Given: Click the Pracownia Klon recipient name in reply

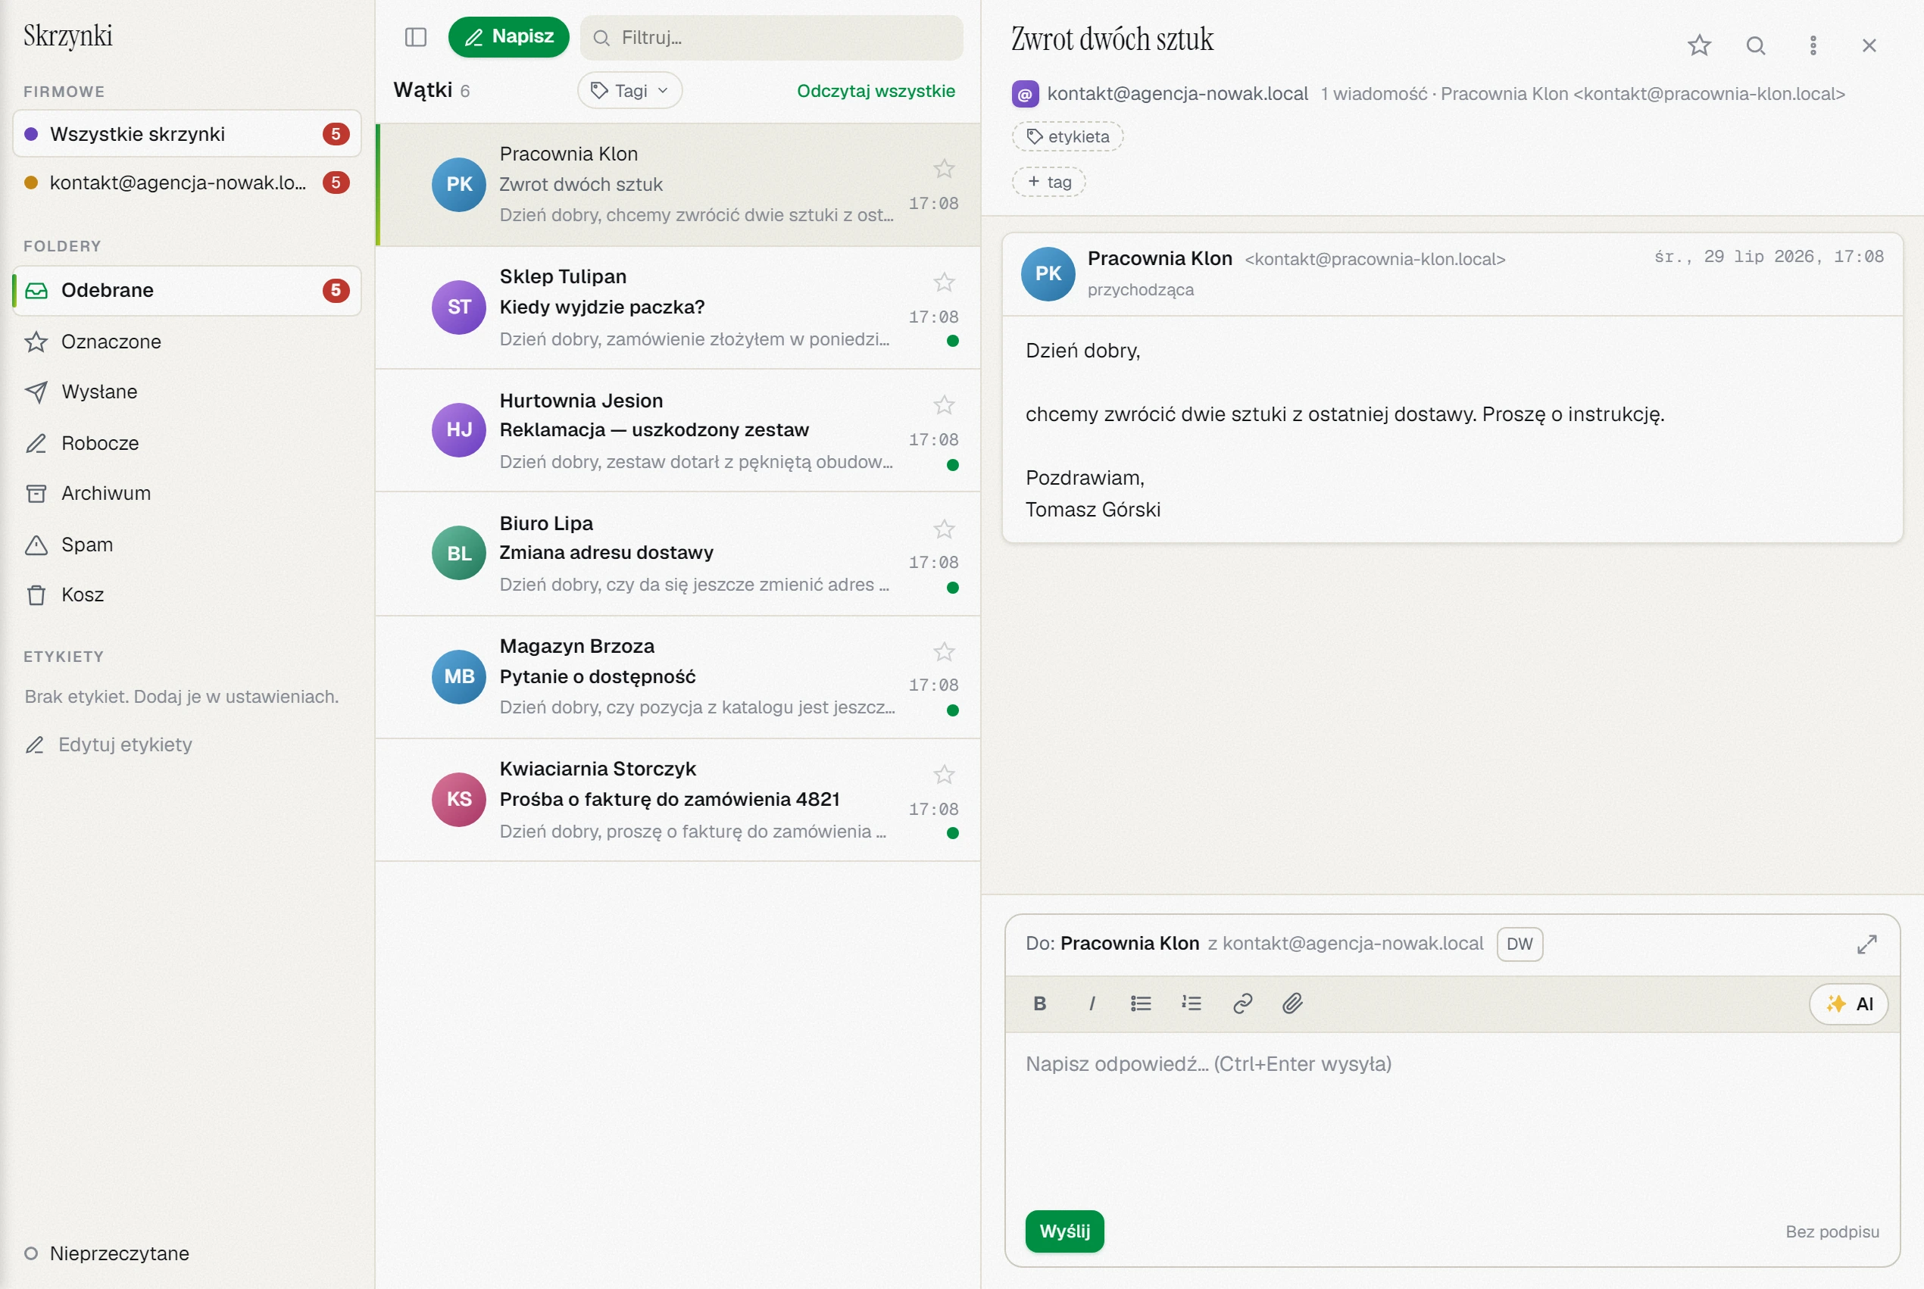Looking at the screenshot, I should pos(1129,943).
